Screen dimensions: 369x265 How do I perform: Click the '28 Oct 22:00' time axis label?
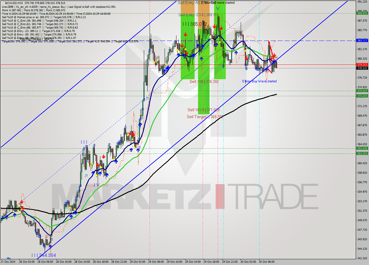119,262
